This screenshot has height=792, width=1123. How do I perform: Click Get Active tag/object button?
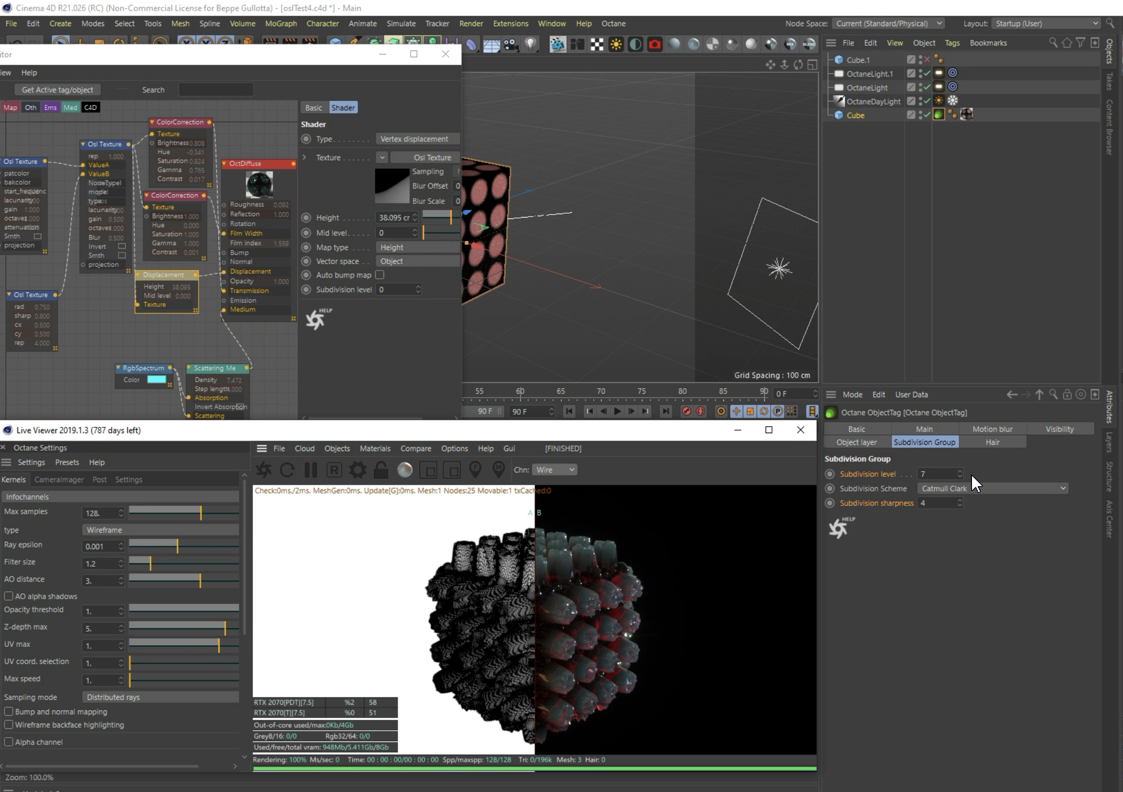click(57, 90)
